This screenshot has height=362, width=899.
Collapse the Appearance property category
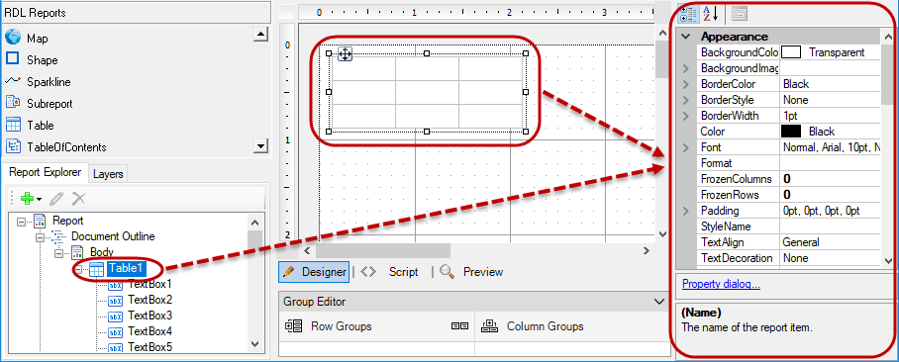(685, 37)
